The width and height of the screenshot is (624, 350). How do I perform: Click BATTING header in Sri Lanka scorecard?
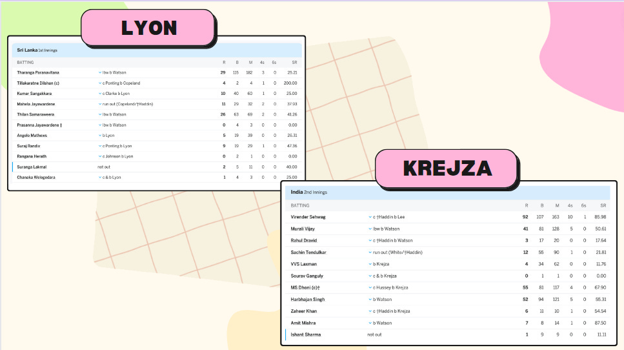(25, 63)
